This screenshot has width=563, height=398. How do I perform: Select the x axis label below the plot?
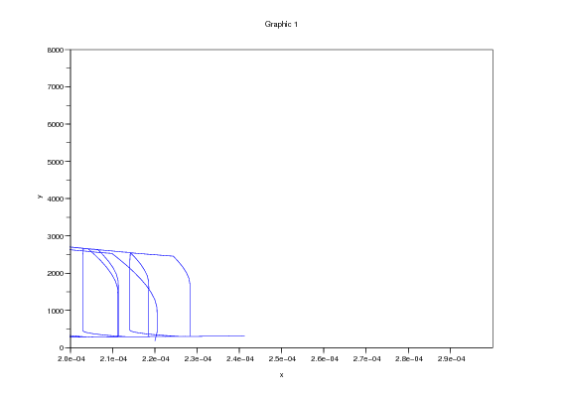[282, 375]
